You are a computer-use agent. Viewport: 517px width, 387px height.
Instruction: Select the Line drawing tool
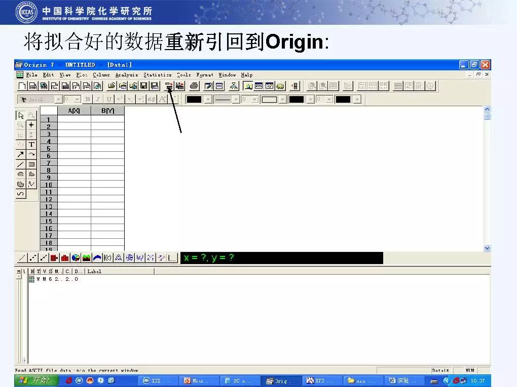point(21,164)
